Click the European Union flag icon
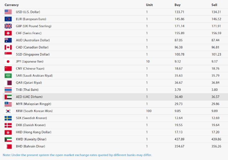 coord(8,19)
